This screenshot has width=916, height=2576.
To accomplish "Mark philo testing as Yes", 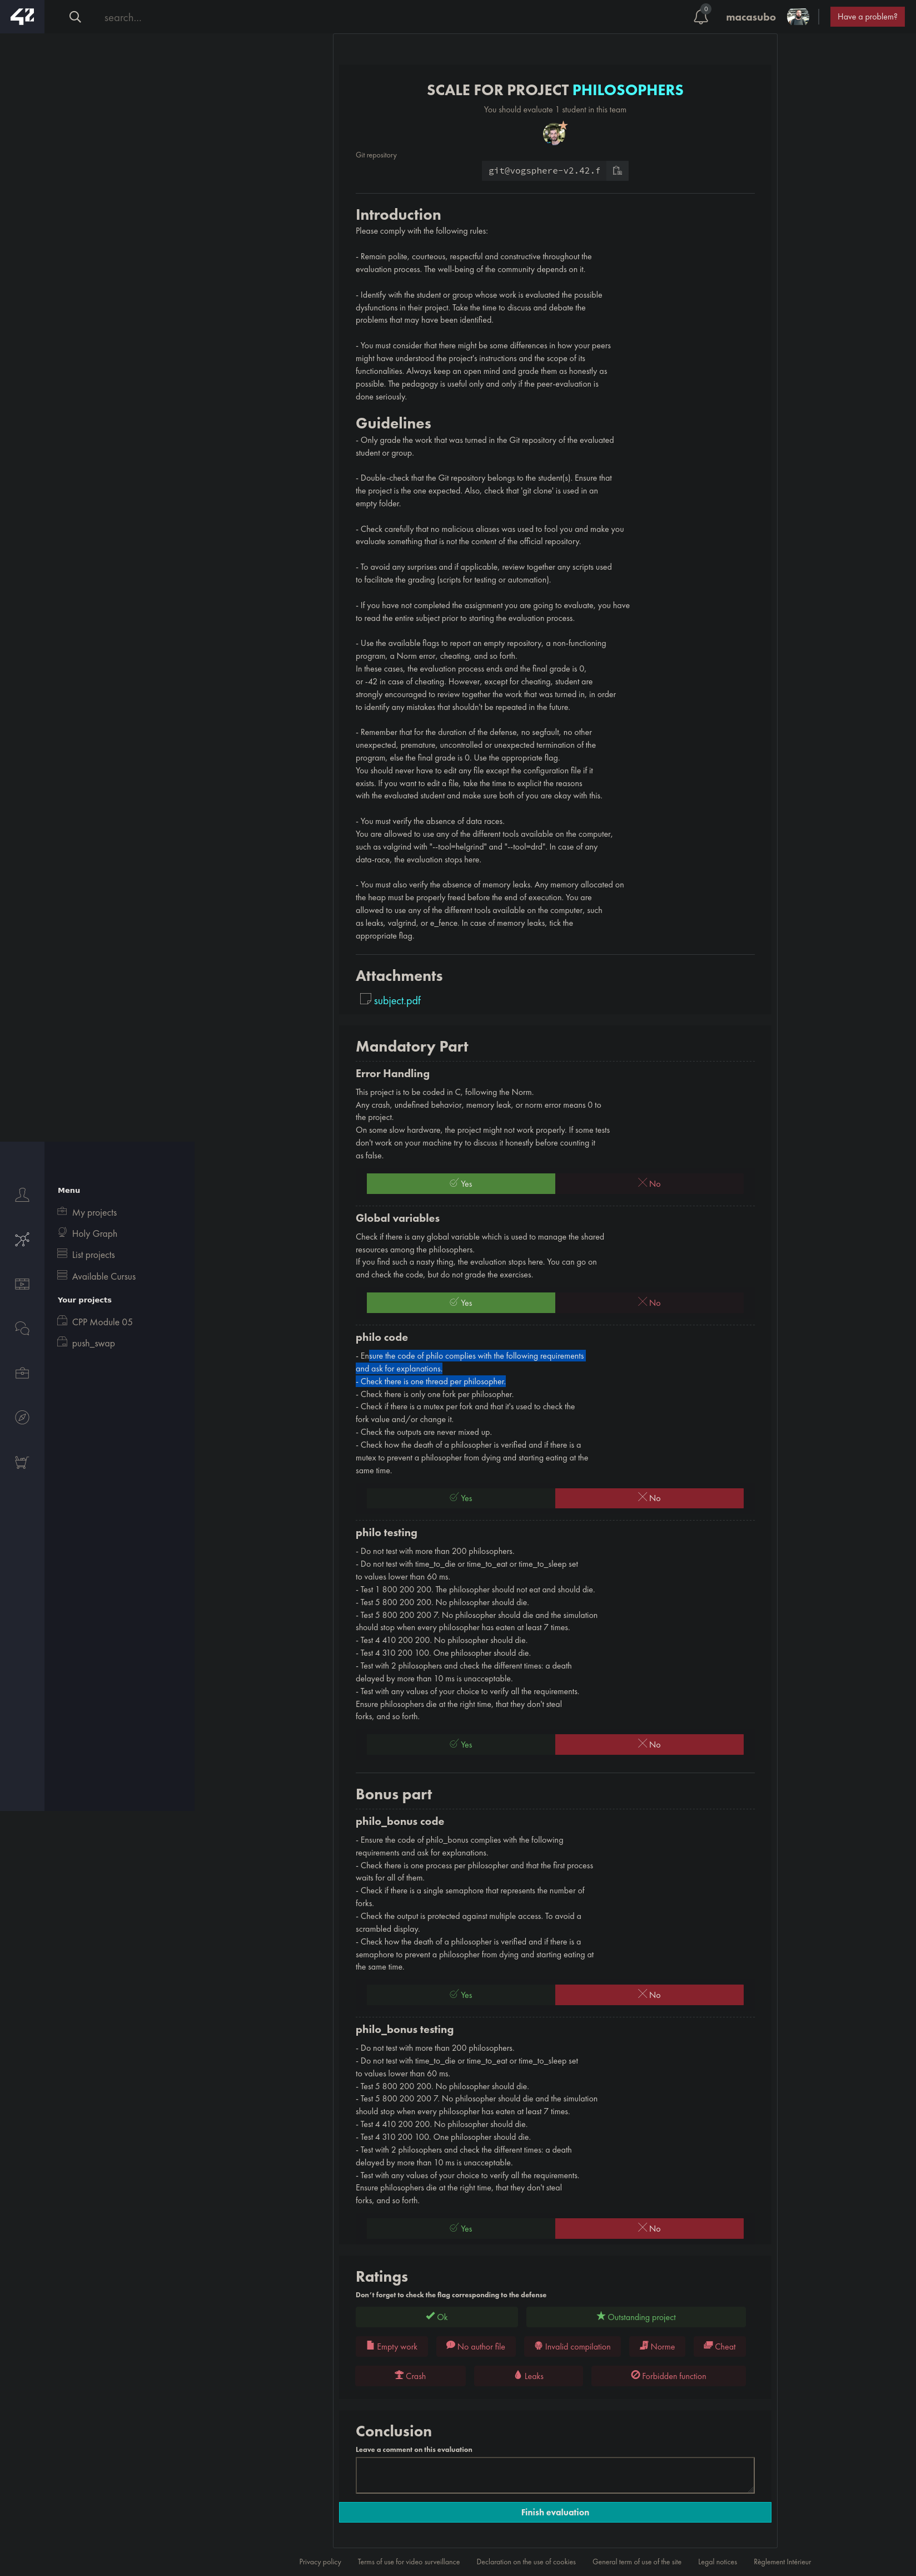I will pos(460,1744).
